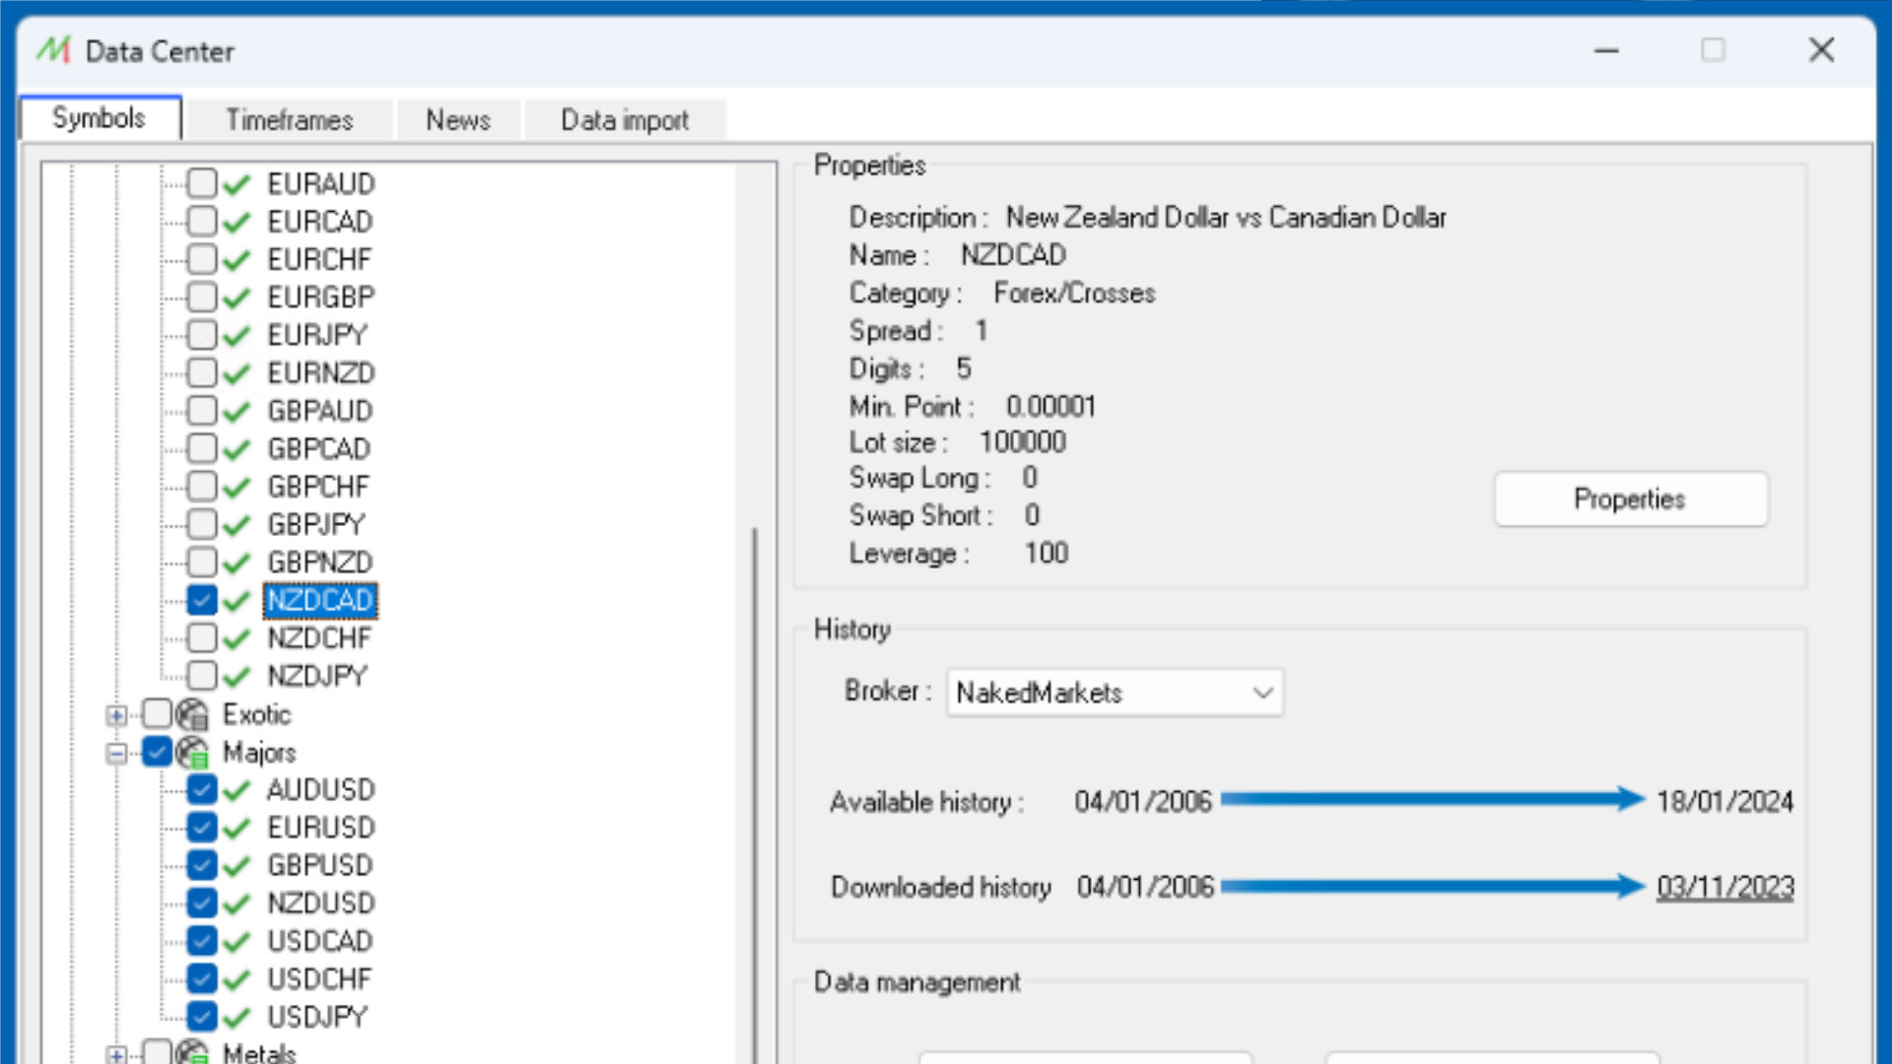The height and width of the screenshot is (1064, 1892).
Task: Click the symbol tree vertical scrollbar
Action: click(756, 788)
